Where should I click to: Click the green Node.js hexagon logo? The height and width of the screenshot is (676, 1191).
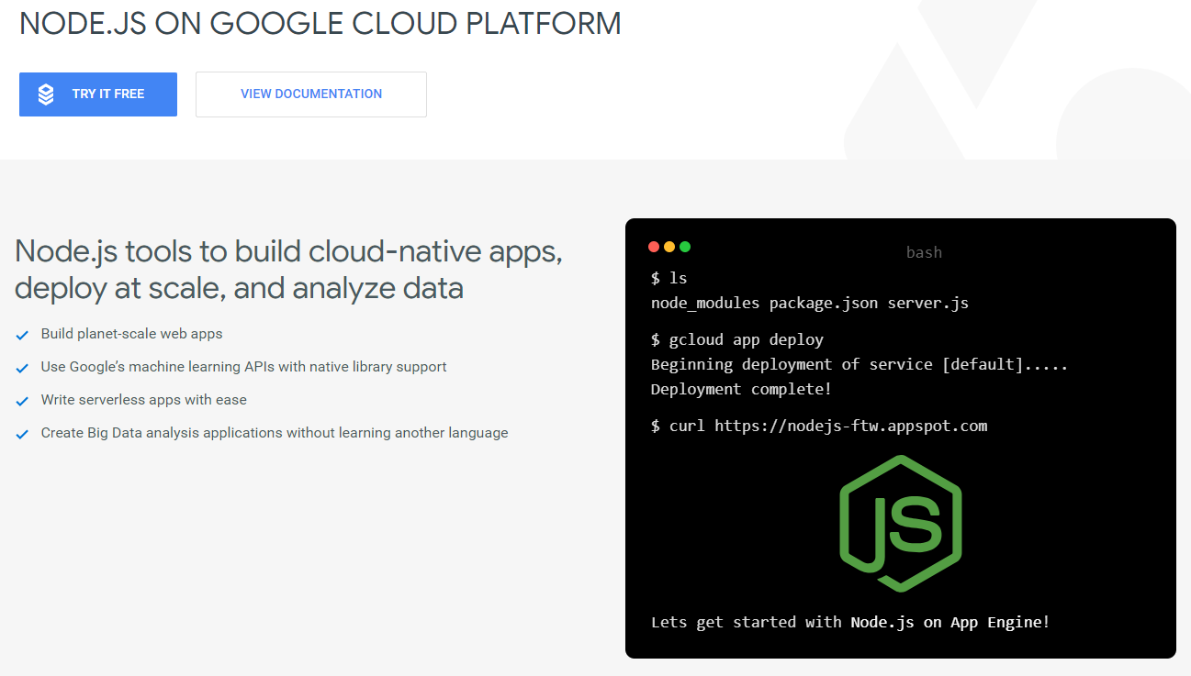(900, 524)
